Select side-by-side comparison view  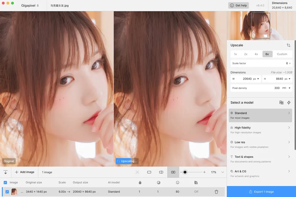point(173,172)
